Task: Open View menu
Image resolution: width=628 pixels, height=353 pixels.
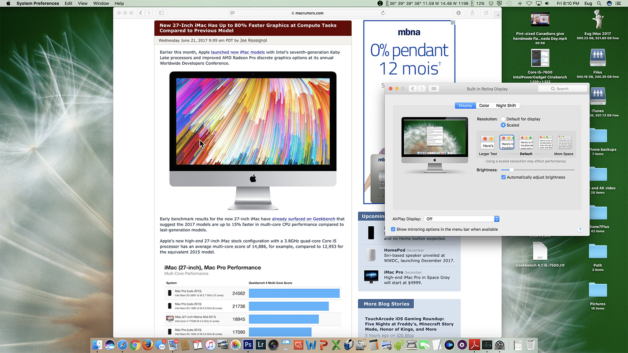Action: 83,3
